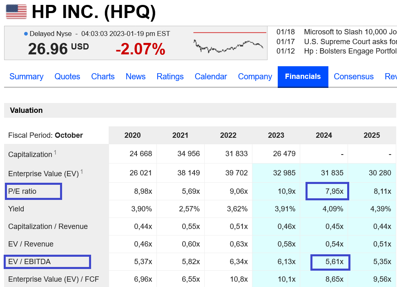Go to the Charts tab
The height and width of the screenshot is (287, 397).
(x=103, y=76)
